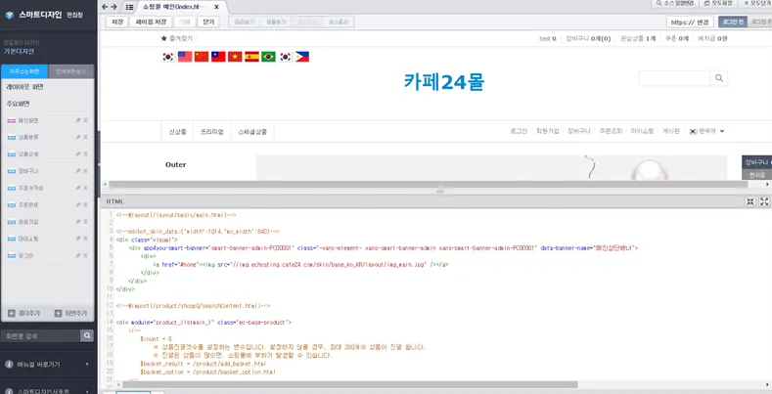Remove 로그인 row with its X icon
Image resolution: width=772 pixels, height=394 pixels.
tap(86, 256)
